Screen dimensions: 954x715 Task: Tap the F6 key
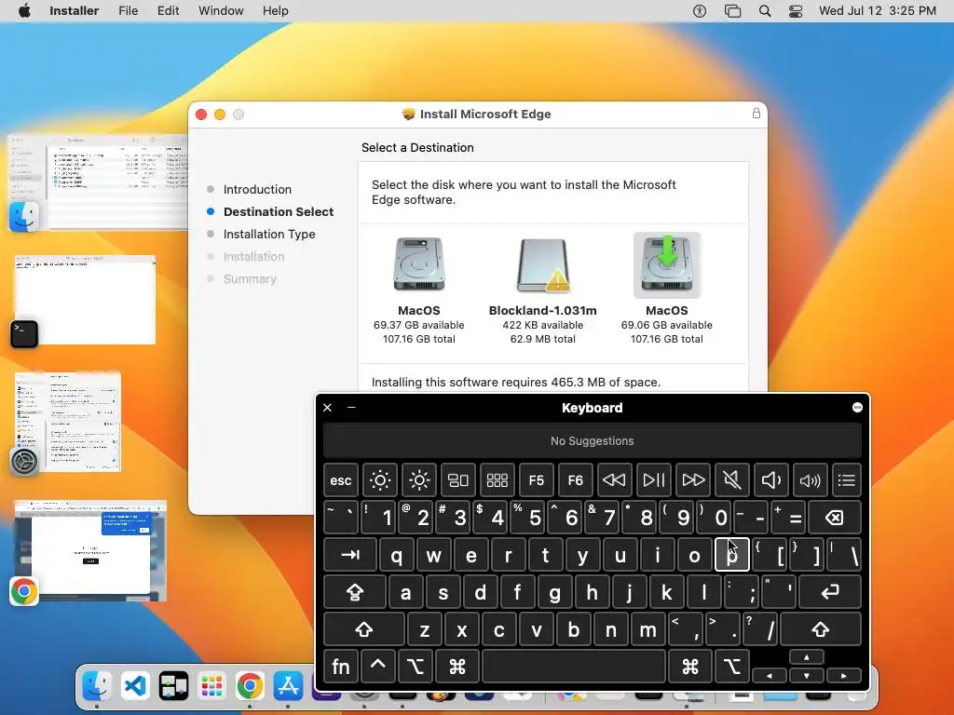(575, 480)
